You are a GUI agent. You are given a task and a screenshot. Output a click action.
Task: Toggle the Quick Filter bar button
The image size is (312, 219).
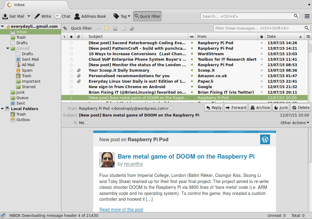(x=147, y=16)
